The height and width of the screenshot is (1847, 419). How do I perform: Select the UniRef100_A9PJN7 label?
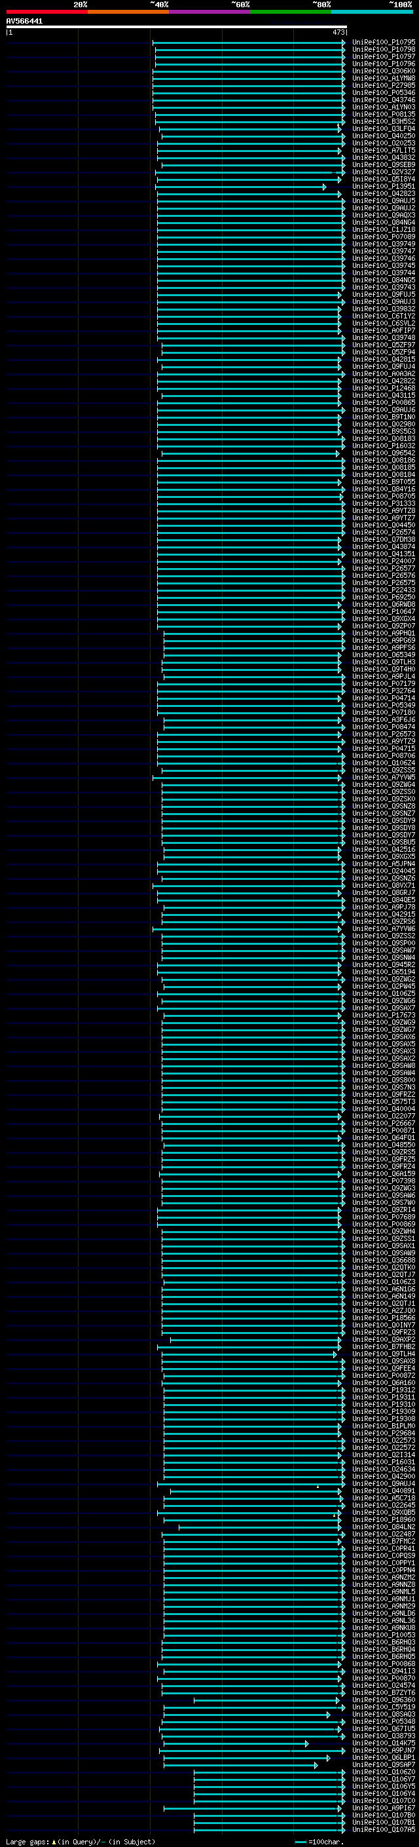(384, 1750)
